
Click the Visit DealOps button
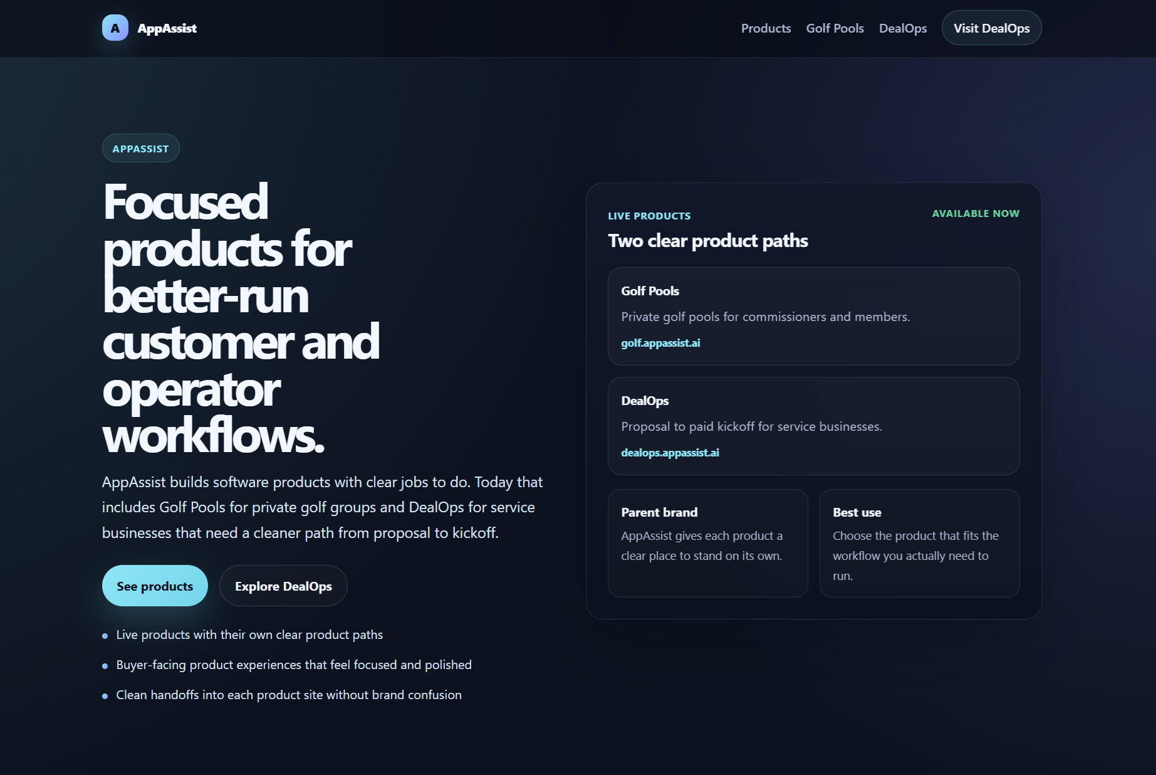point(991,28)
